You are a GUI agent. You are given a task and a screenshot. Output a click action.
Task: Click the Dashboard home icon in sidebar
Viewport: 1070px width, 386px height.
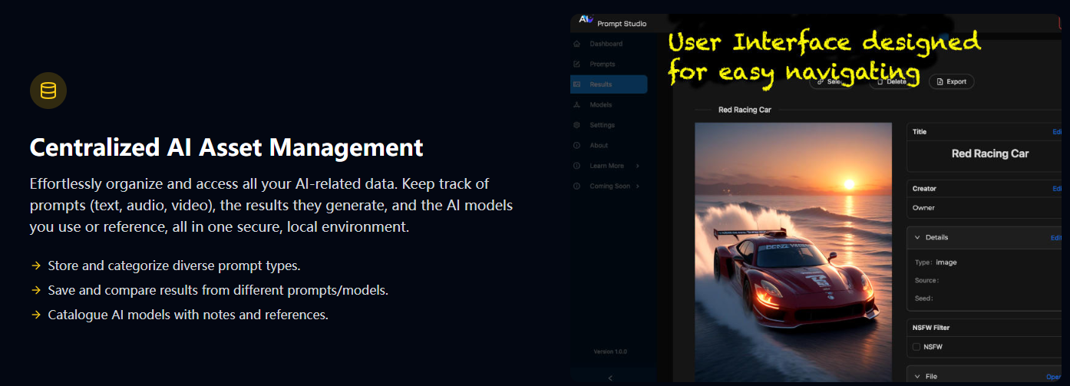[577, 44]
